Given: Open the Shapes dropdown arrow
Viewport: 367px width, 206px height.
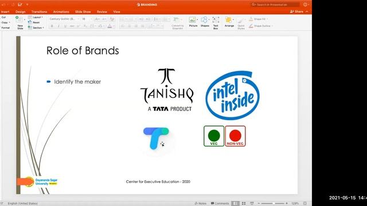Looking at the screenshot, I should click(x=209, y=19).
